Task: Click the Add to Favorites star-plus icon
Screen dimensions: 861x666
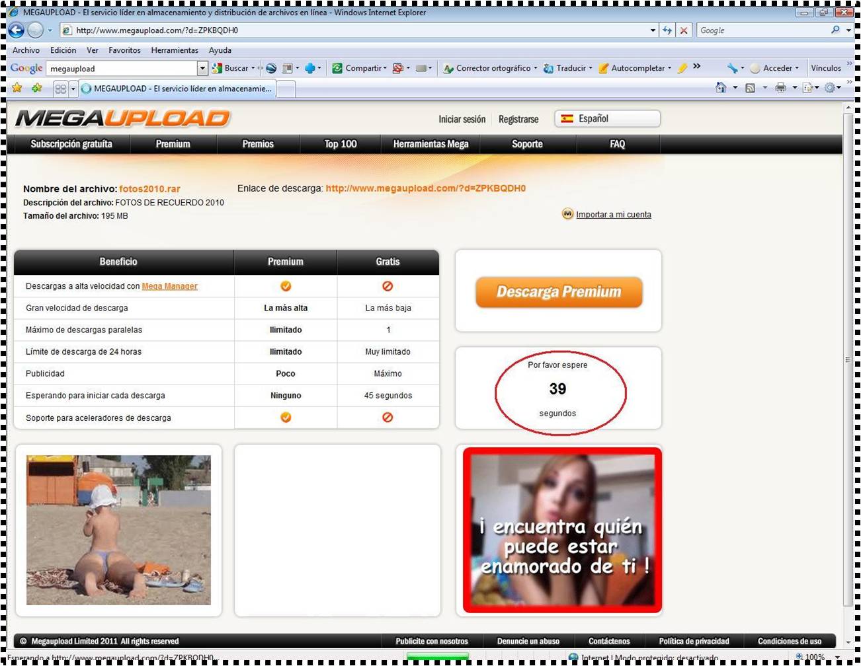Action: coord(36,87)
